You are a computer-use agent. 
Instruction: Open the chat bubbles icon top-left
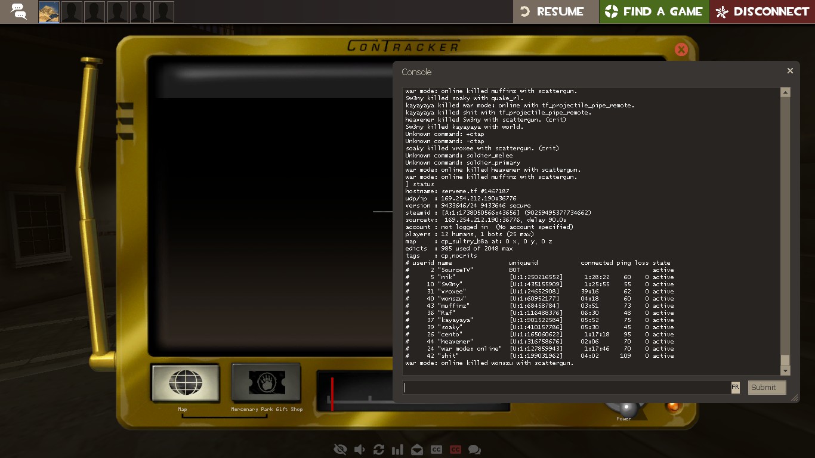pos(18,11)
